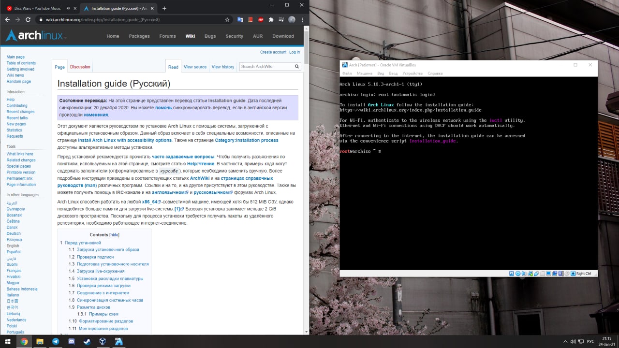Click the VirtualBox optical disc indicator
Screen dimensions: 619x348
point(518,274)
